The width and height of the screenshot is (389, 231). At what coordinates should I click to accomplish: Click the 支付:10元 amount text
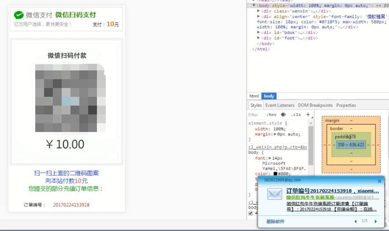(x=106, y=24)
